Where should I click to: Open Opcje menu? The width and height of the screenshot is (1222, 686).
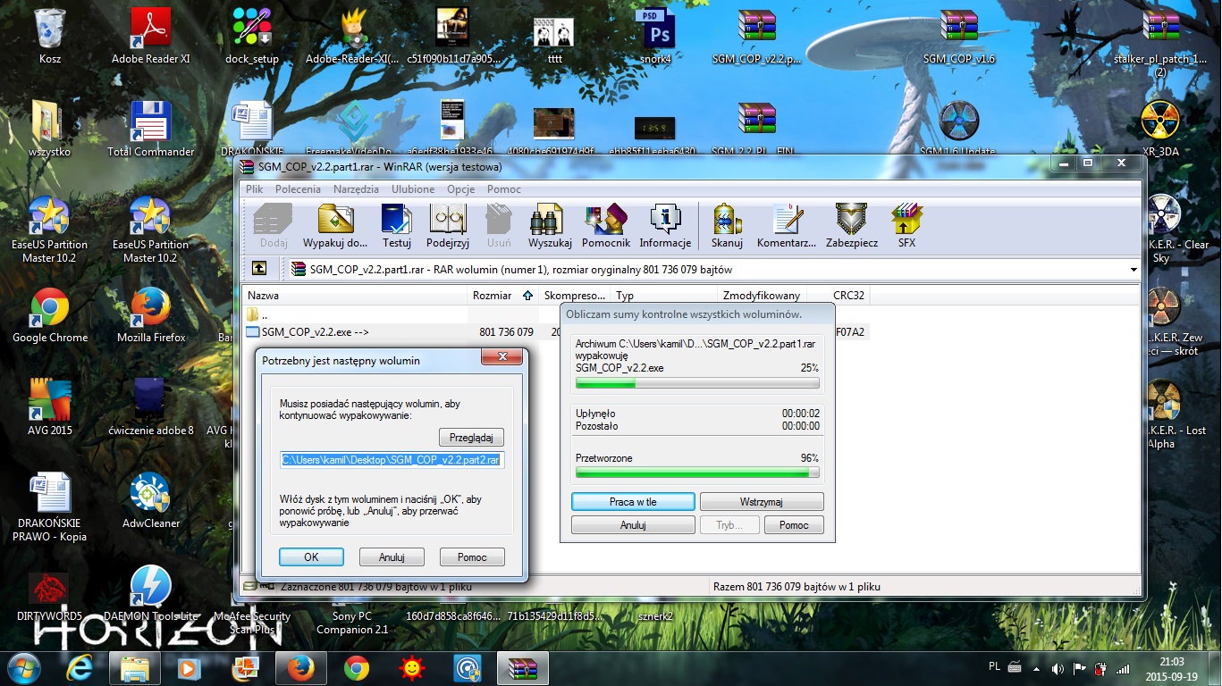click(461, 189)
